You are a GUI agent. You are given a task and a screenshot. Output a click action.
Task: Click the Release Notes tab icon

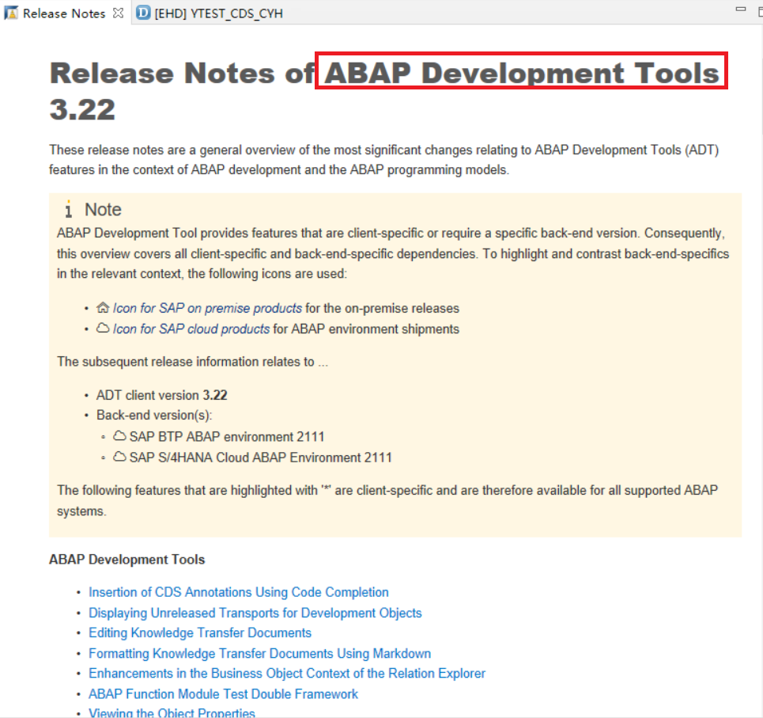[12, 13]
